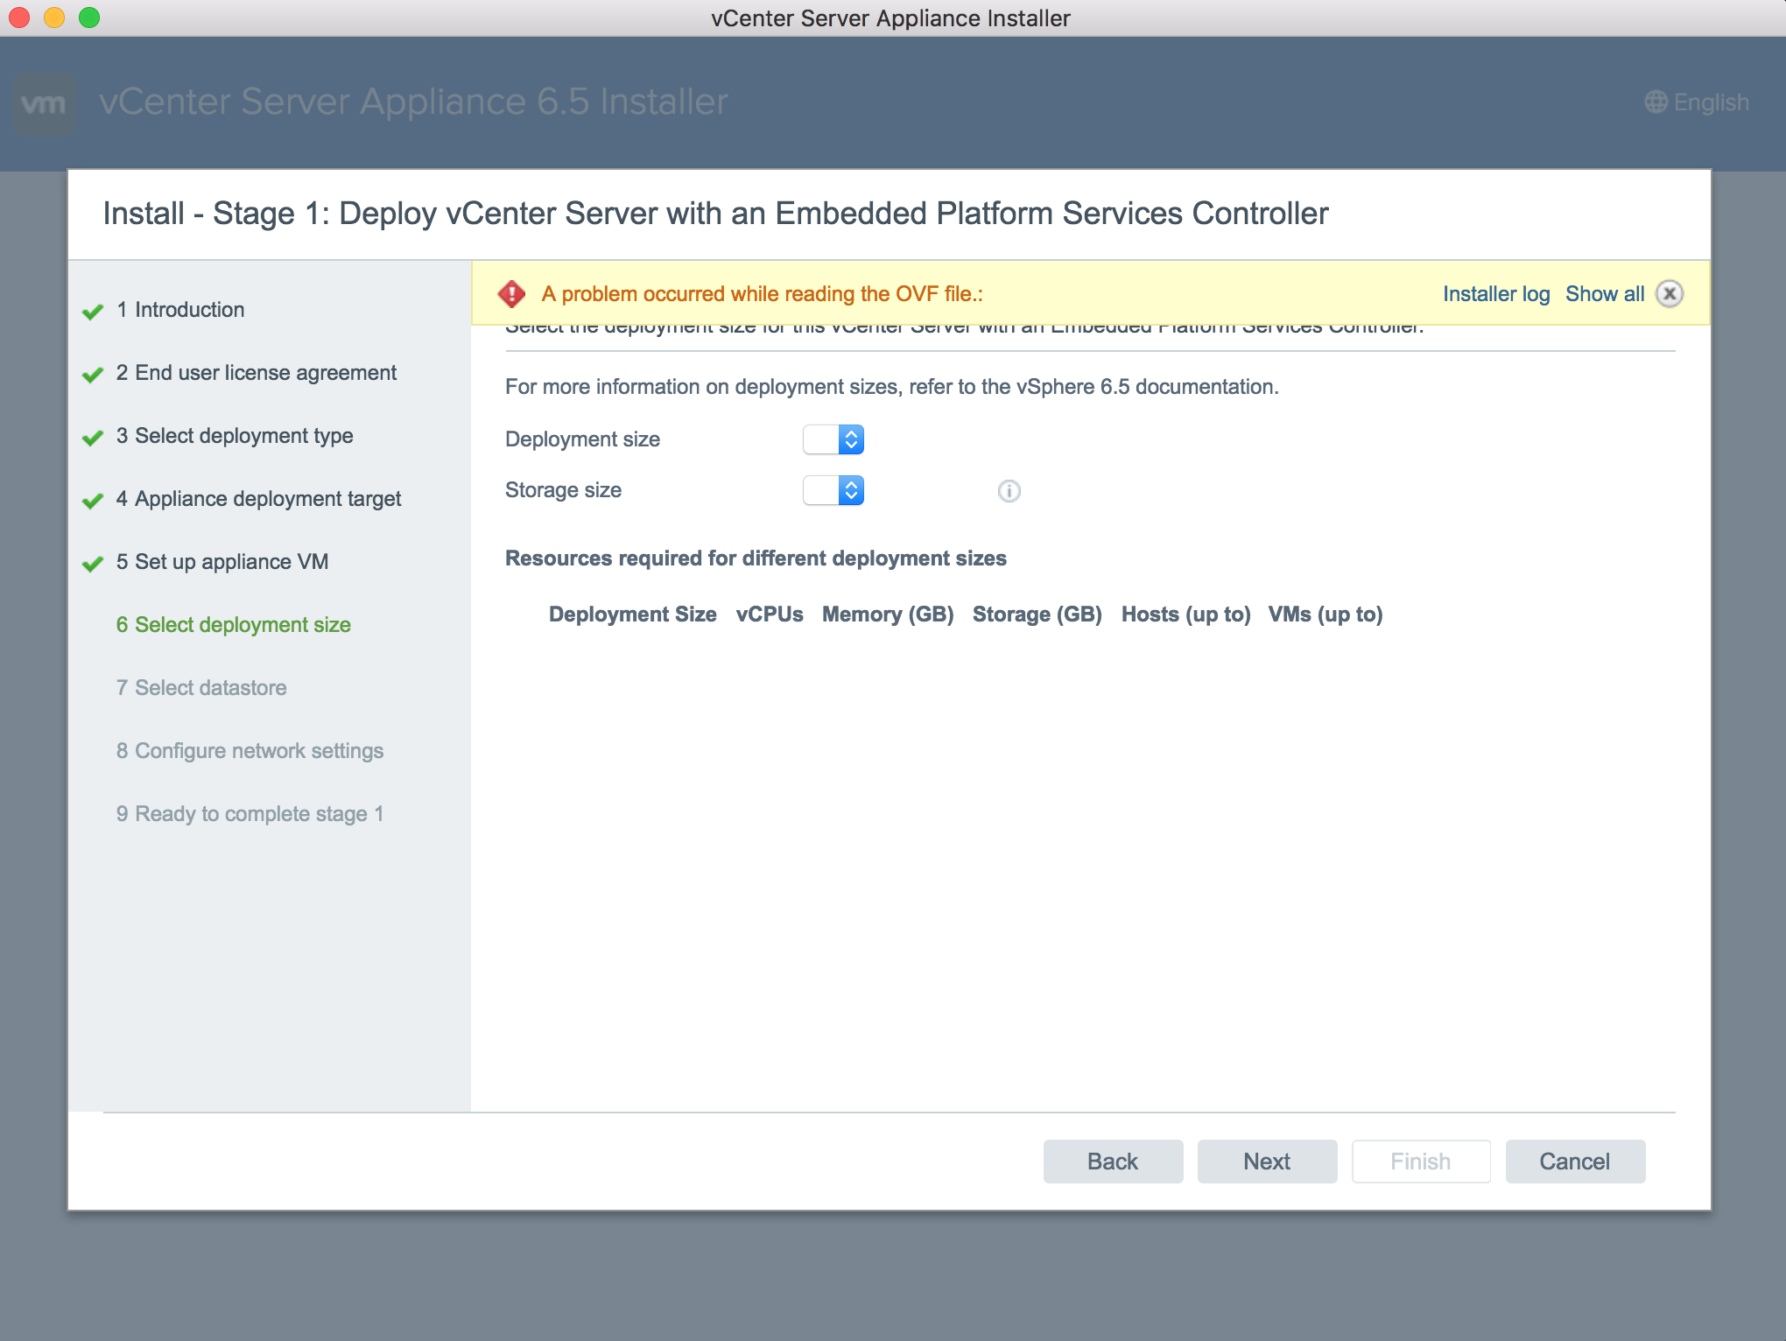
Task: Click the red error warning icon
Action: click(x=511, y=294)
